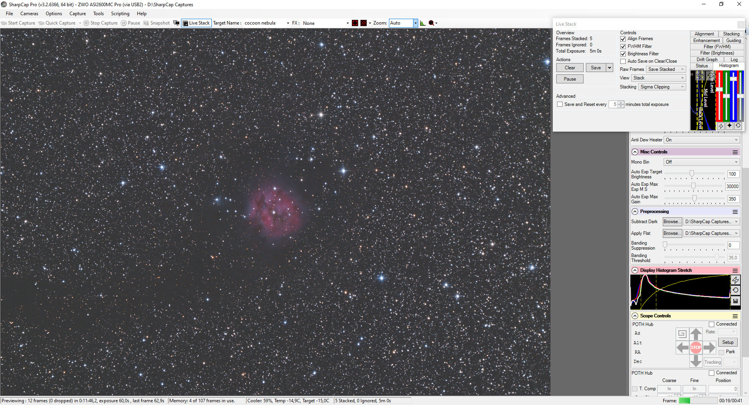Screen dimensions: 749x405
Task: Click the spiral search button in Scope Controls
Action: [682, 334]
